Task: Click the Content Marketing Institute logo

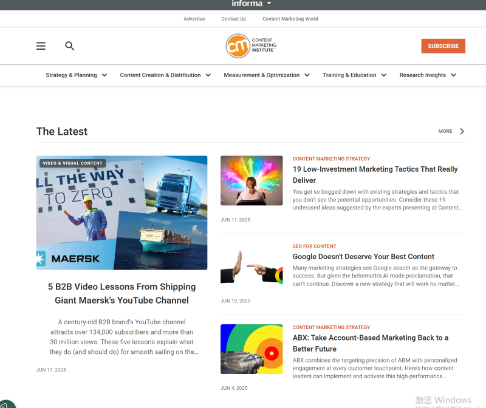Action: point(251,46)
